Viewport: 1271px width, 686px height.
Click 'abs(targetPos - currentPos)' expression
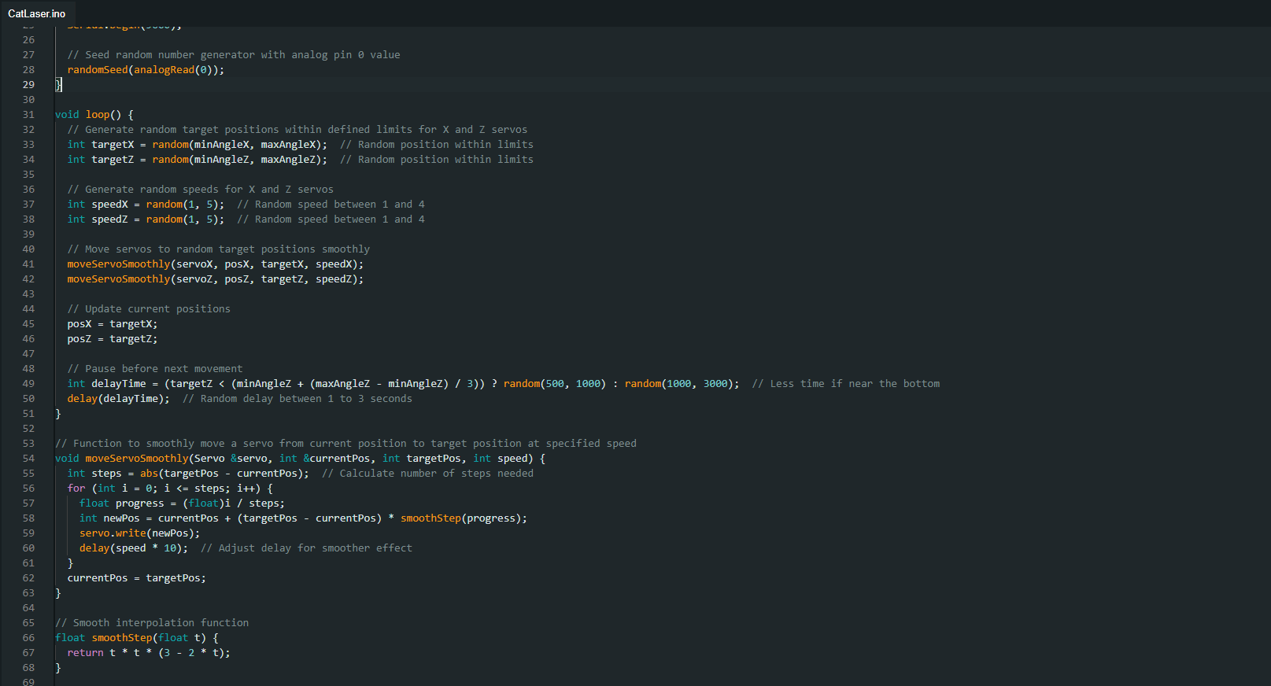(224, 474)
